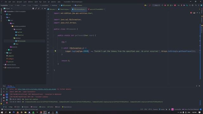The image size is (203, 114).
Task: Click the Git Commit checkmark icon
Action: pyautogui.click(x=184, y=5)
